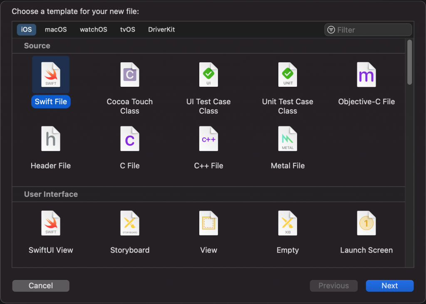Click the filter icon in search field
Viewport: 426px width, 304px height.
pos(331,29)
